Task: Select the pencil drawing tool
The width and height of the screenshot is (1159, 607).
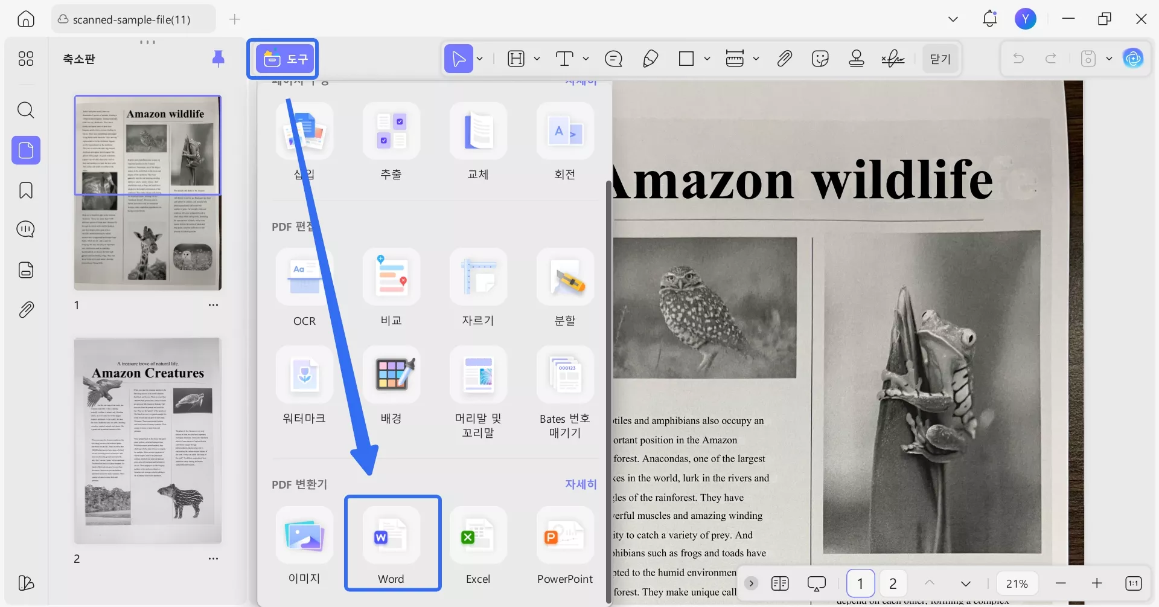Action: coord(651,59)
